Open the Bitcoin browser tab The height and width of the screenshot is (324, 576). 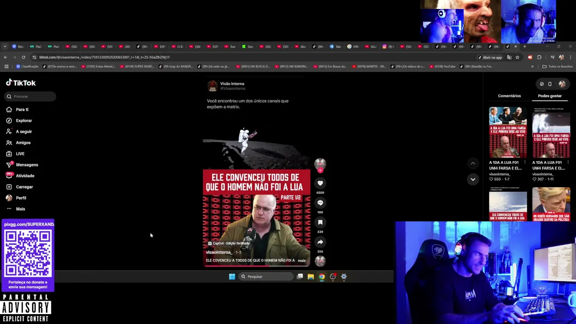pyautogui.click(x=18, y=46)
